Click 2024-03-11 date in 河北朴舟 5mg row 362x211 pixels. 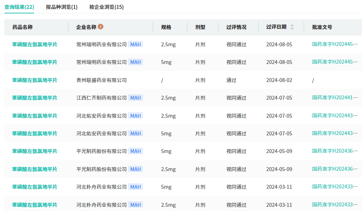279,187
